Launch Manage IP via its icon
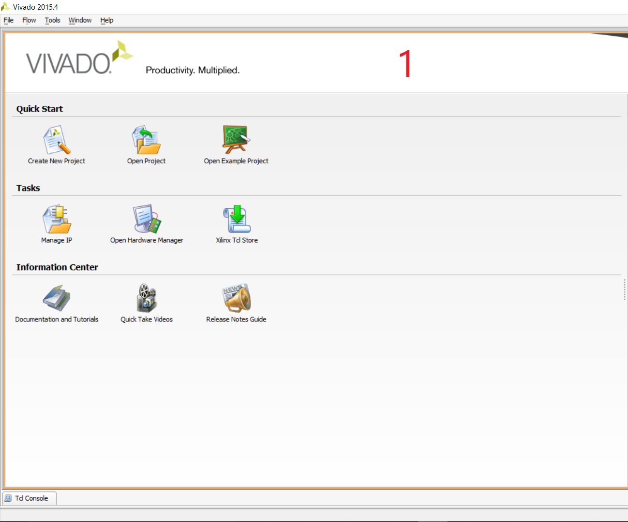 point(57,219)
